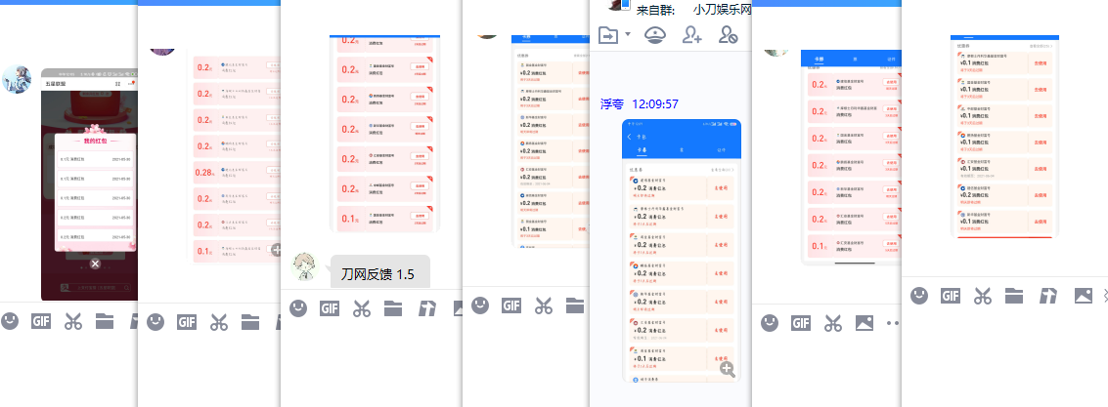Click GIF button in the 我的红包 window
The width and height of the screenshot is (1108, 407).
pos(42,322)
